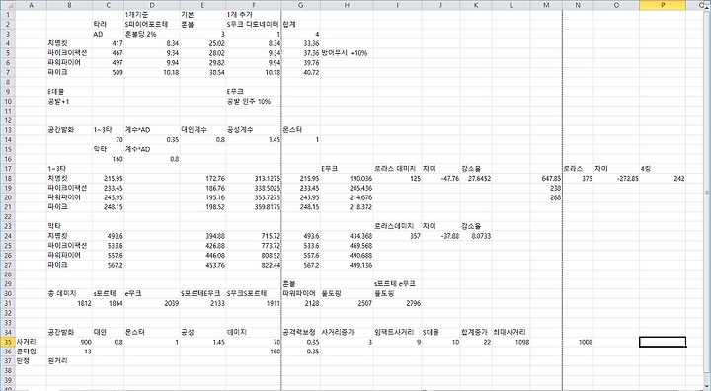The height and width of the screenshot is (391, 711).
Task: Click the '쿨타임' label in column A
Action: point(31,352)
